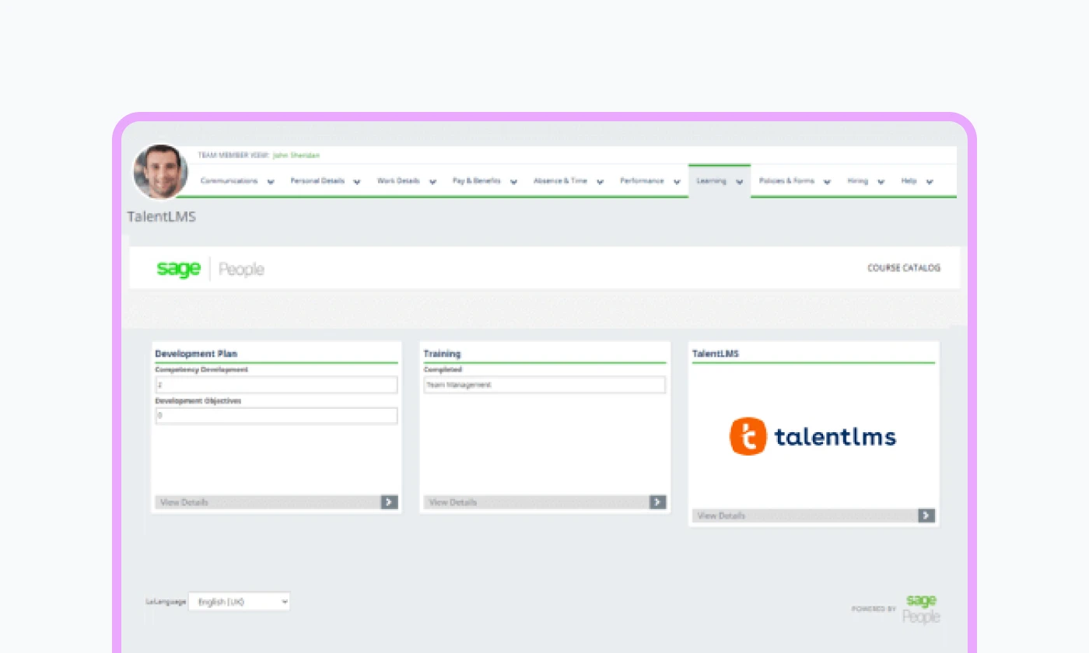1089x653 pixels.
Task: Click the TalentLMS orange logo
Action: click(x=748, y=436)
